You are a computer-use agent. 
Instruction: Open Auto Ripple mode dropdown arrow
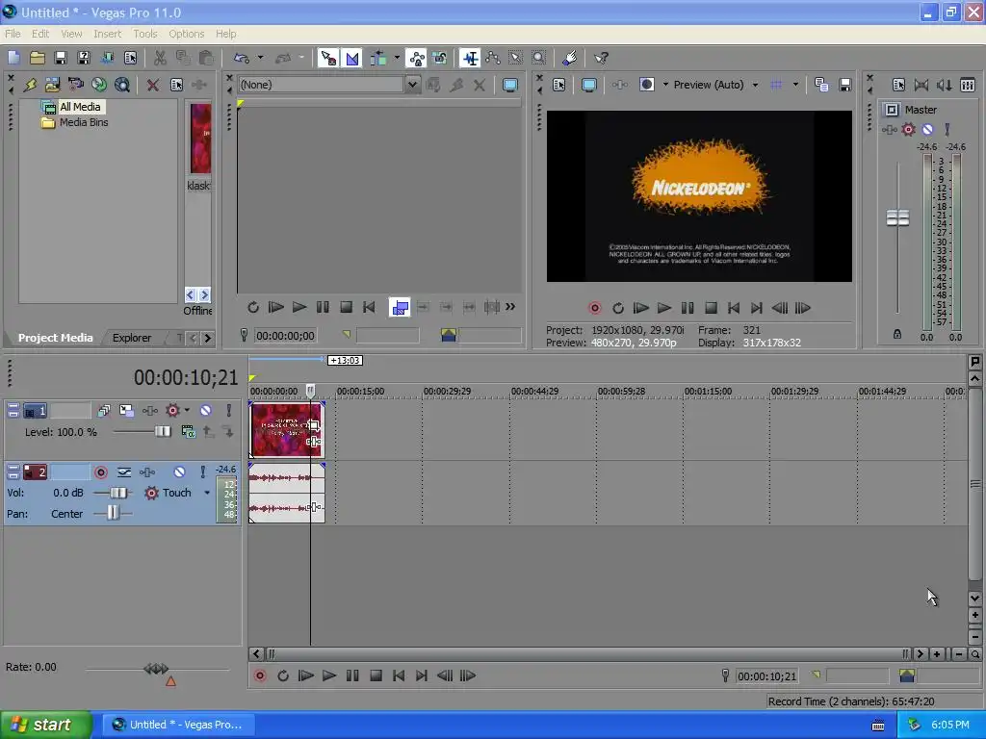coord(397,58)
